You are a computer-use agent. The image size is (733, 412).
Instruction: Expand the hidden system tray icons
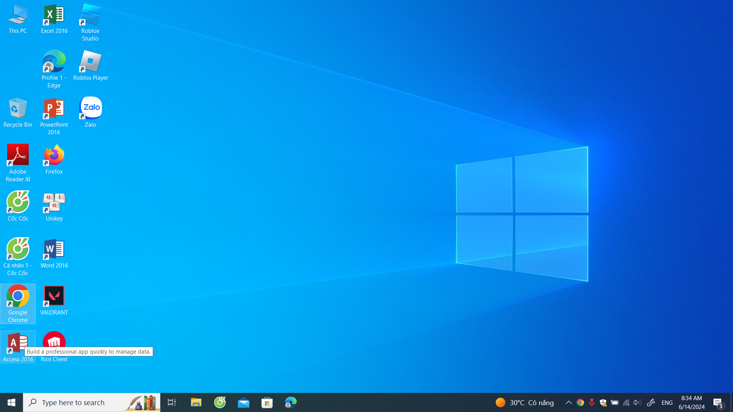click(568, 402)
